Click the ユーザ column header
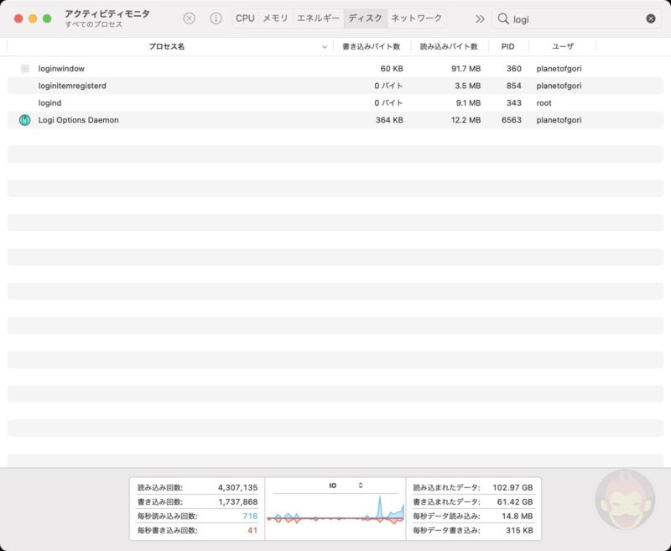This screenshot has height=551, width=671. click(564, 47)
